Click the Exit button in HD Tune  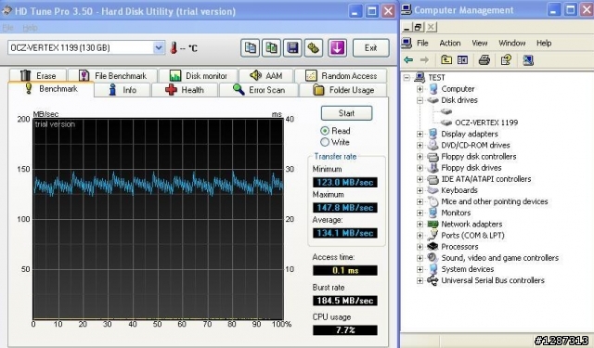[x=371, y=48]
